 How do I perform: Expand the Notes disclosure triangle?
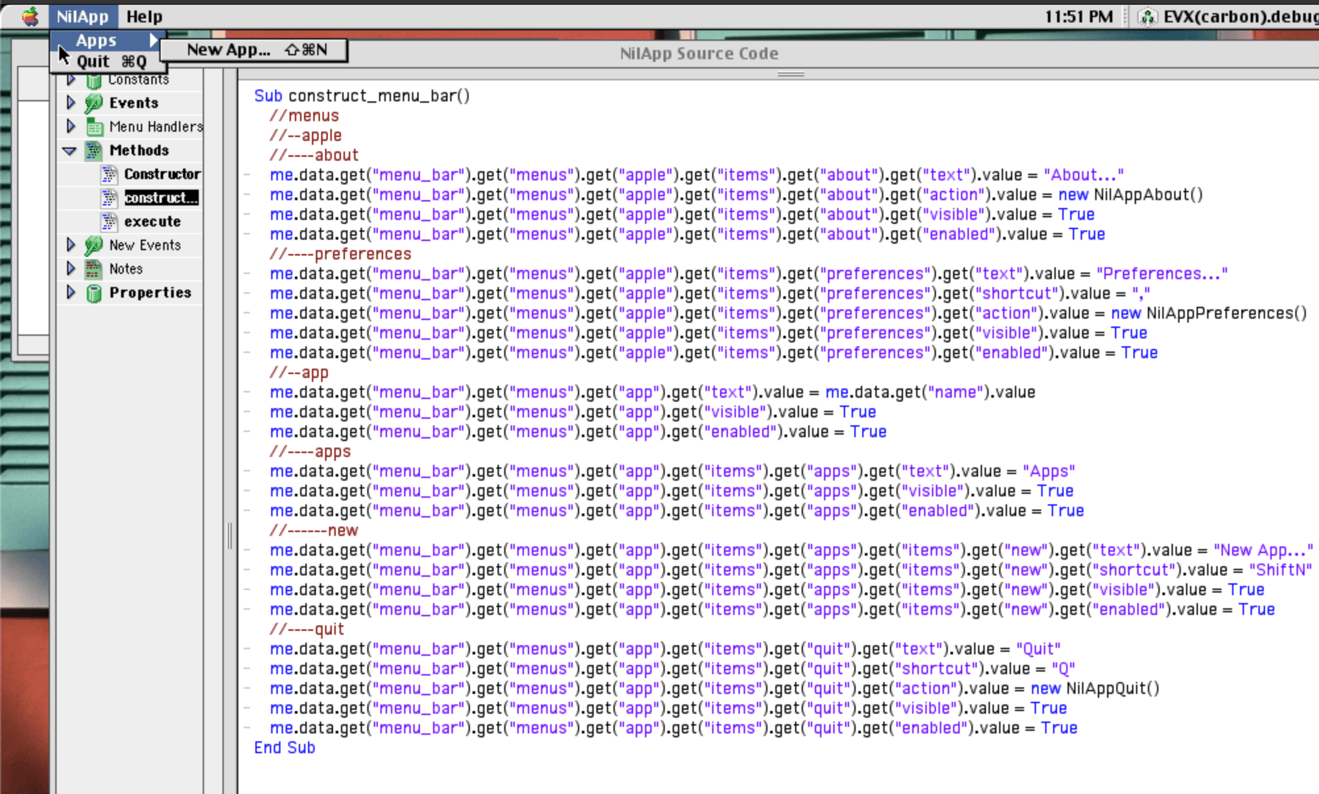coord(70,269)
